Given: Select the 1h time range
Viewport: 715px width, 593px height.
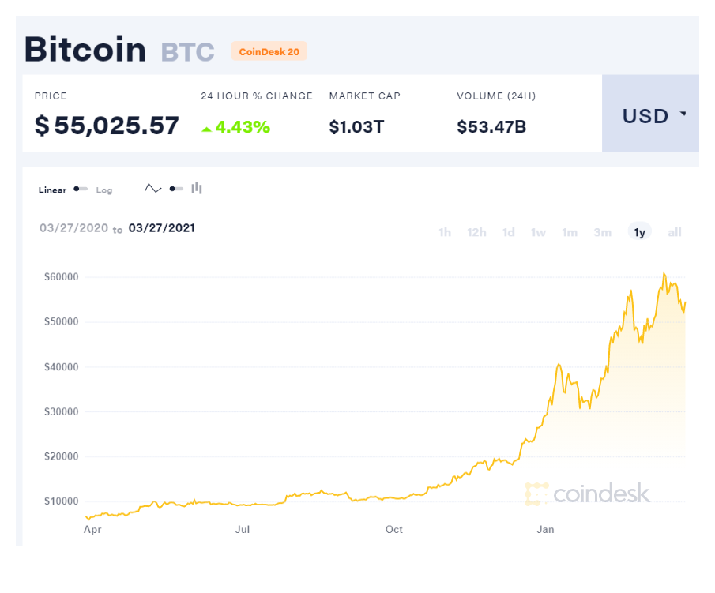Looking at the screenshot, I should 445,232.
